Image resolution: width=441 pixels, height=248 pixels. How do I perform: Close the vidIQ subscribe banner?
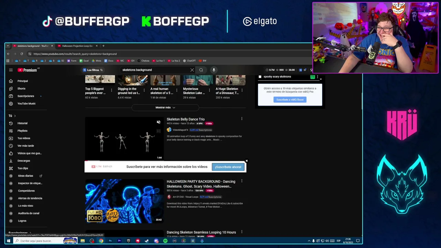pyautogui.click(x=246, y=161)
